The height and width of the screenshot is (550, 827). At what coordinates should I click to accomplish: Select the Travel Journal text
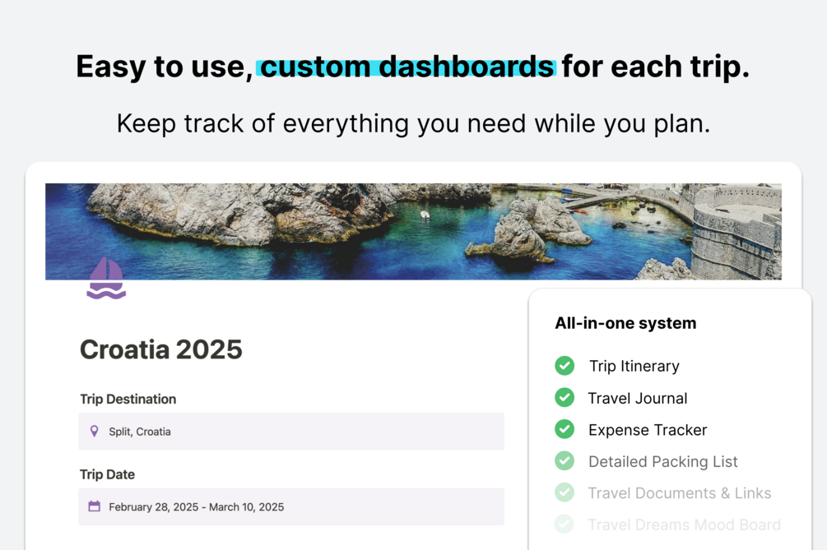(x=638, y=398)
